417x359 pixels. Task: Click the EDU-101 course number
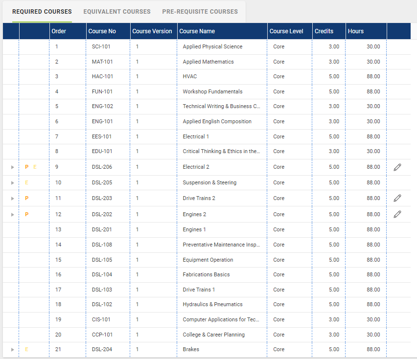[102, 151]
